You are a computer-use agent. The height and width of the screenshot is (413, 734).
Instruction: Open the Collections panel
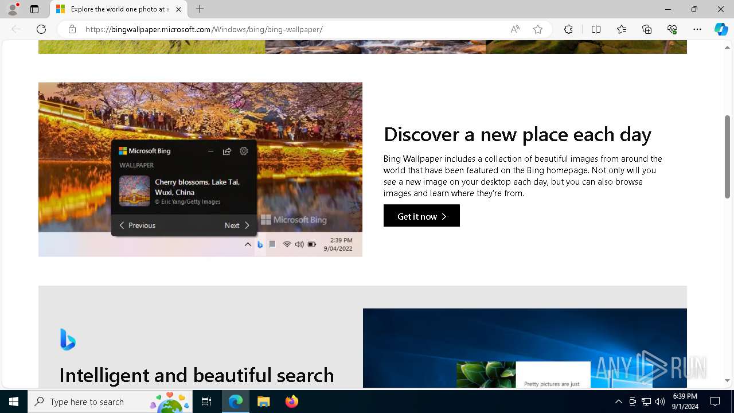(x=647, y=29)
